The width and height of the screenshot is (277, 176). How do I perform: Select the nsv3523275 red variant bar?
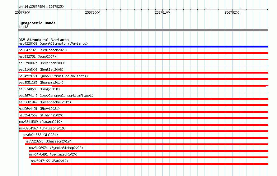147,144
